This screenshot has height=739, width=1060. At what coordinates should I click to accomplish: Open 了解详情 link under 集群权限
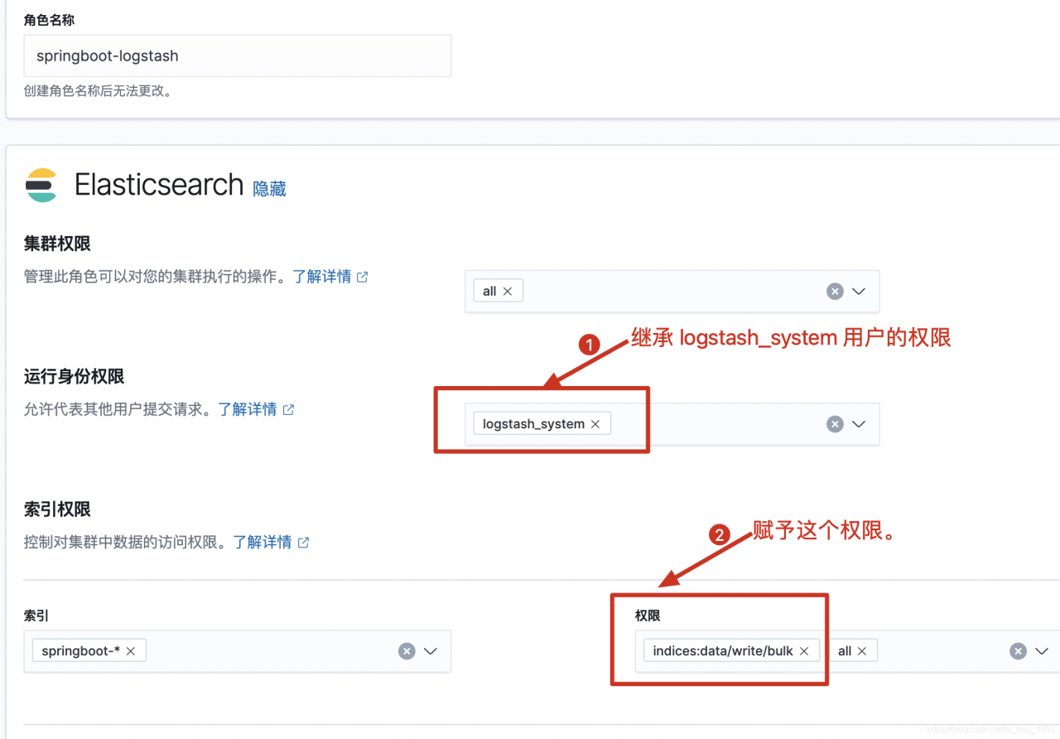coord(321,277)
